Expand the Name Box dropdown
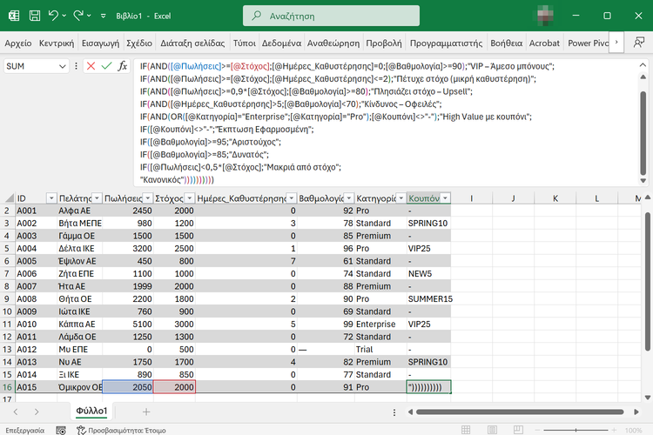This screenshot has width=653, height=435. [x=63, y=66]
